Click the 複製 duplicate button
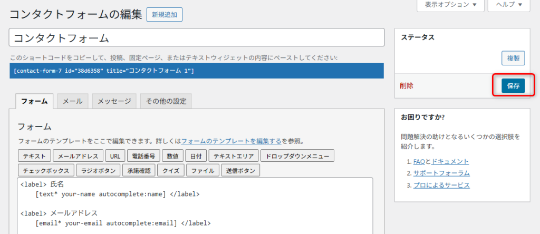 point(513,58)
